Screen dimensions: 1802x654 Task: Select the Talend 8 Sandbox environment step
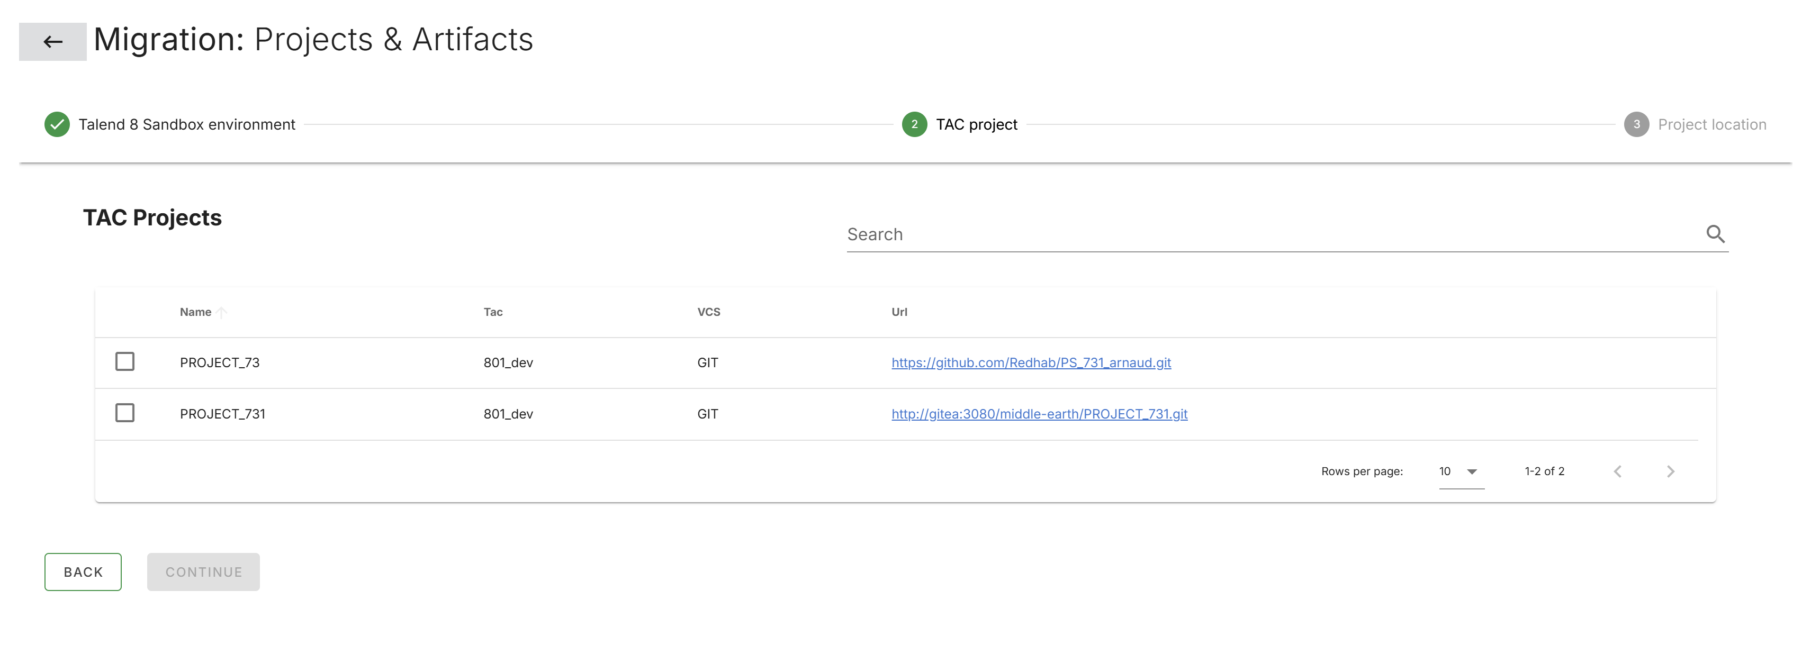(188, 124)
